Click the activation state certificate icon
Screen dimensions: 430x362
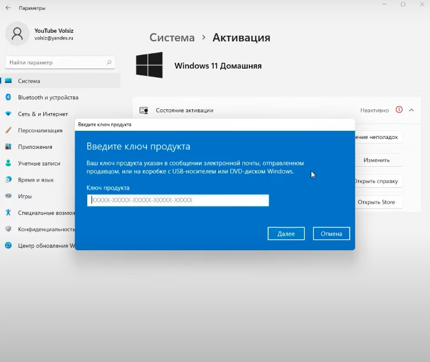pyautogui.click(x=144, y=110)
